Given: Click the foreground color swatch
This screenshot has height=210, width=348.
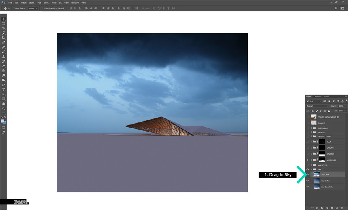Looking at the screenshot, I should pyautogui.click(x=3, y=121).
